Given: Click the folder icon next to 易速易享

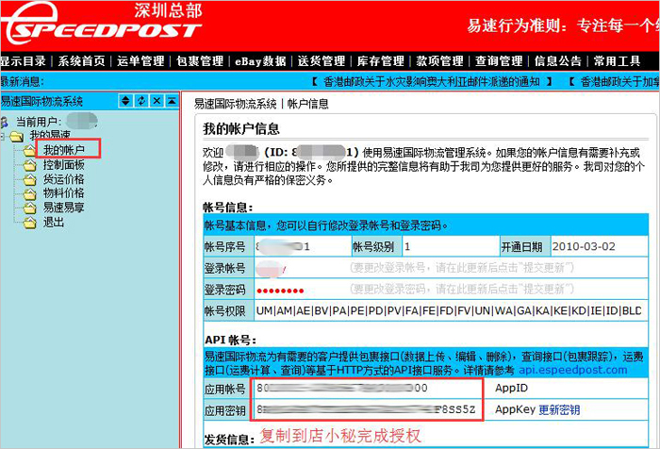Looking at the screenshot, I should point(29,208).
